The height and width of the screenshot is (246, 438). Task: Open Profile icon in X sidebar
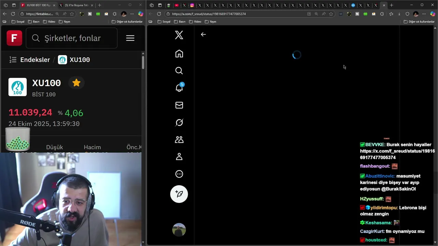tap(179, 156)
